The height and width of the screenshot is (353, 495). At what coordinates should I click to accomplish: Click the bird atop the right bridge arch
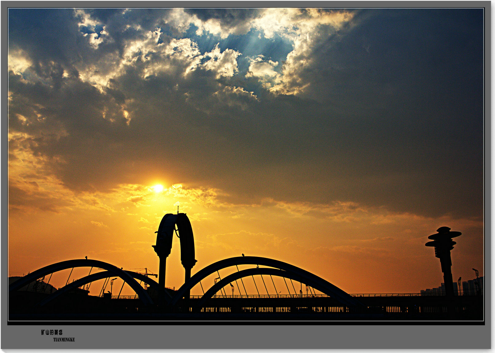point(243,255)
